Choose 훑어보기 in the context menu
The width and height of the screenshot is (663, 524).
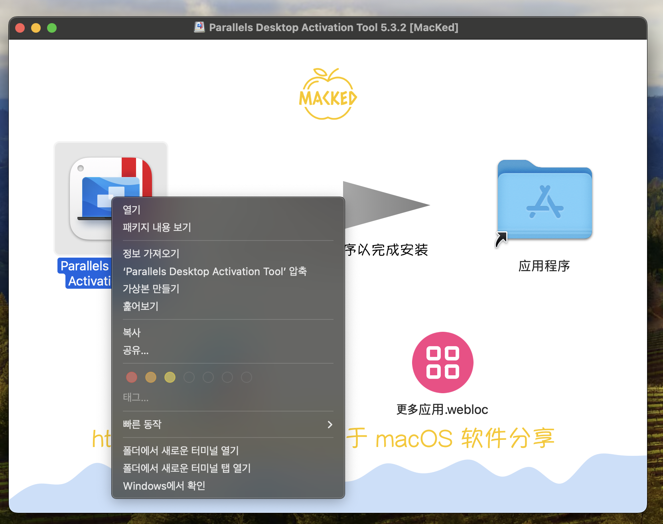[228, 306]
